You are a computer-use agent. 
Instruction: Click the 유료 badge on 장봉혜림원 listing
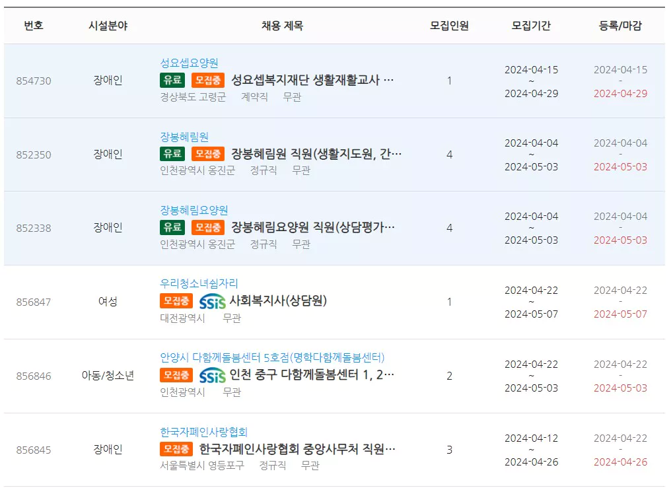click(172, 154)
